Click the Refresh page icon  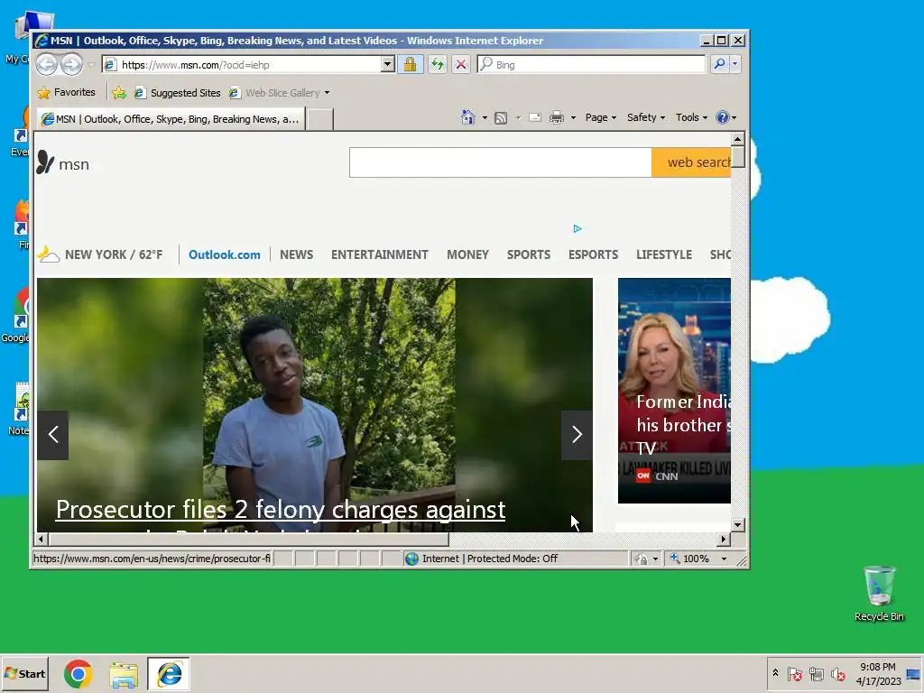[x=437, y=64]
